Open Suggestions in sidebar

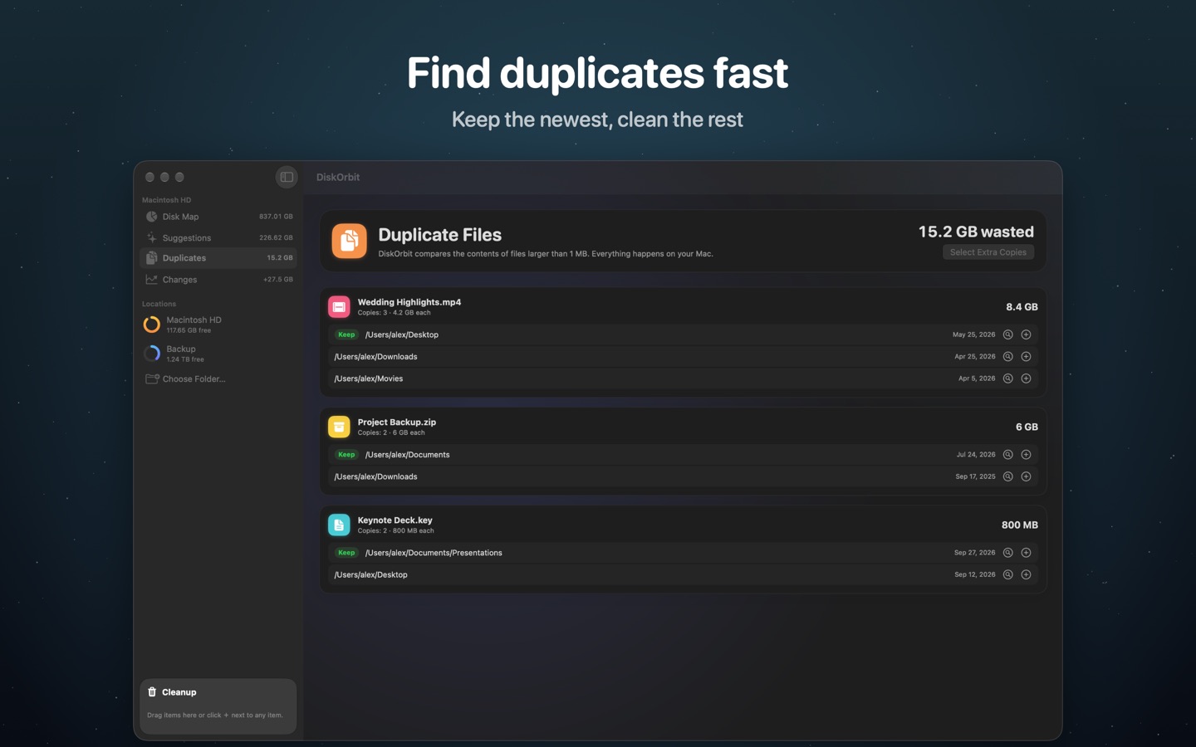pyautogui.click(x=218, y=237)
